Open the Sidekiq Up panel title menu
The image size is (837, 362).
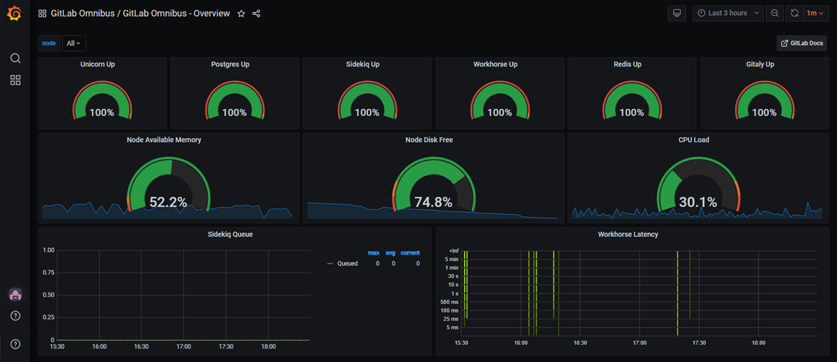(x=363, y=65)
